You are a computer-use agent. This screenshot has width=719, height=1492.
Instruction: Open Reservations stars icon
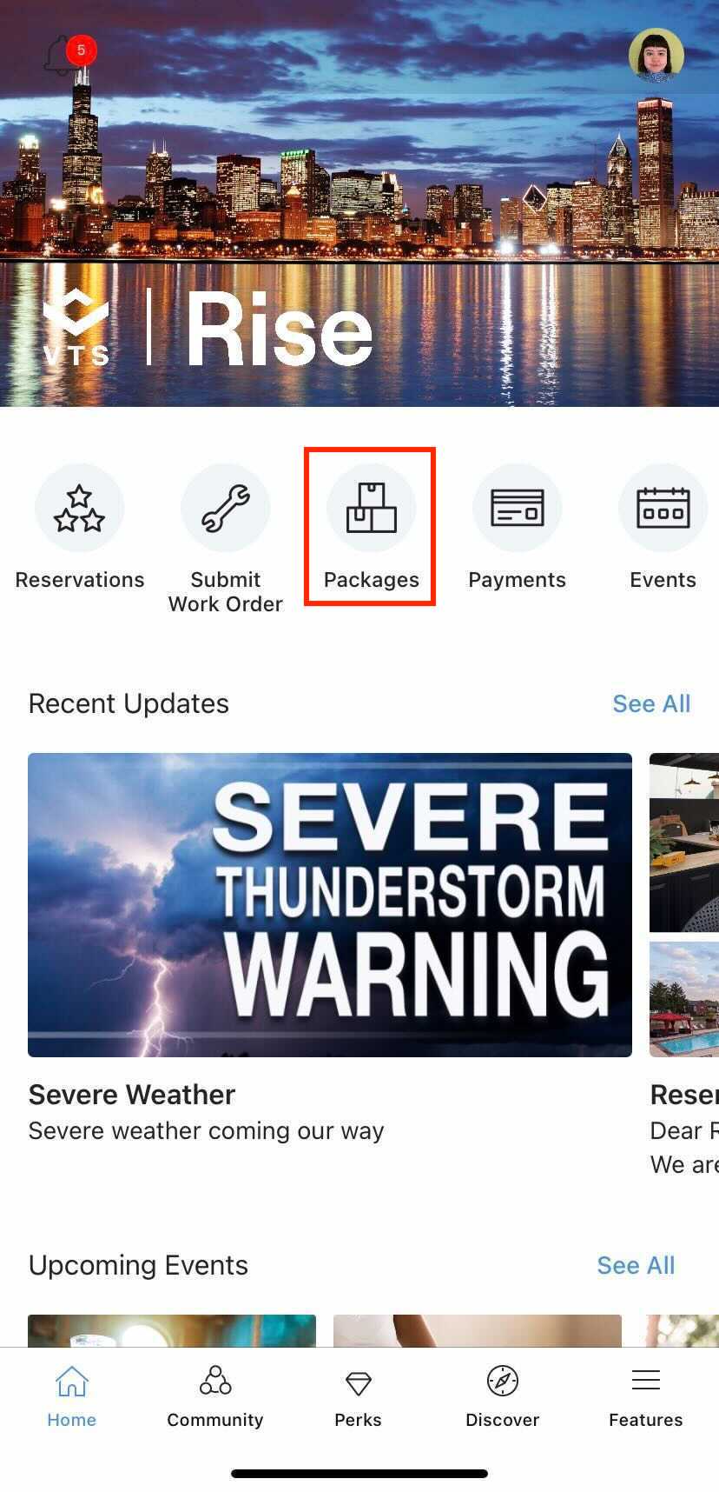click(x=80, y=509)
